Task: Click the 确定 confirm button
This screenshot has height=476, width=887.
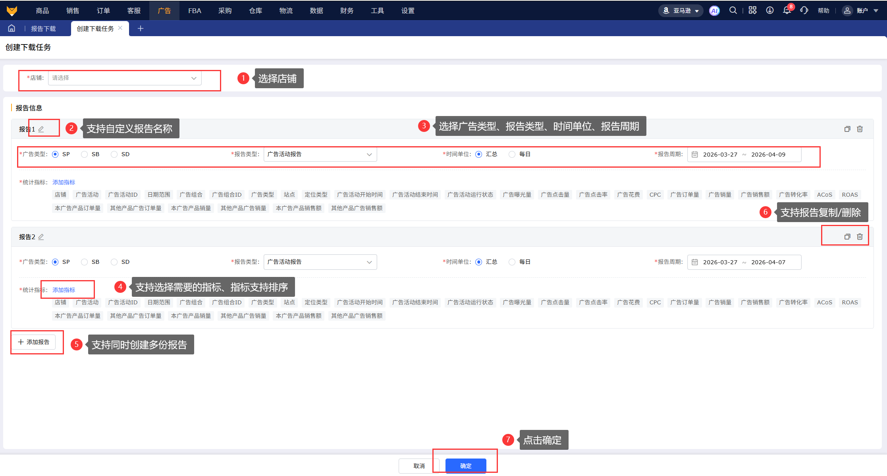Action: [x=465, y=466]
